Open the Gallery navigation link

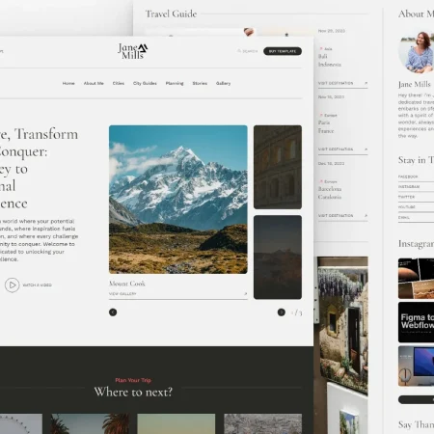[223, 83]
